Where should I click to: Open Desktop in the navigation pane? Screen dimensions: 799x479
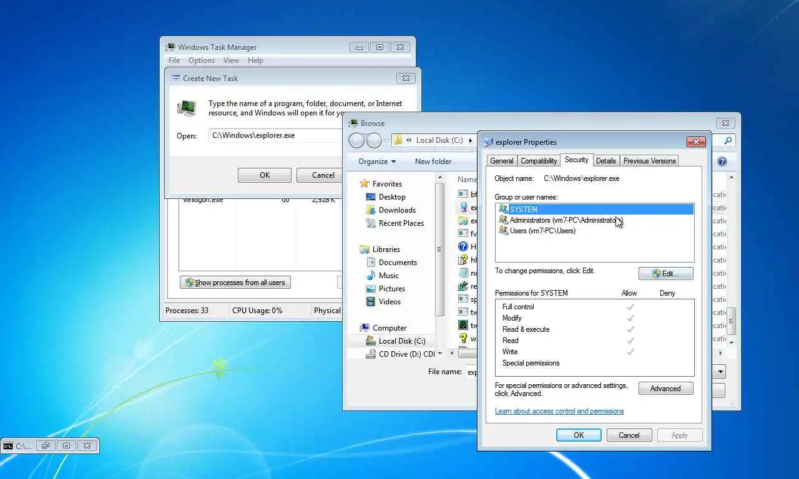point(392,197)
